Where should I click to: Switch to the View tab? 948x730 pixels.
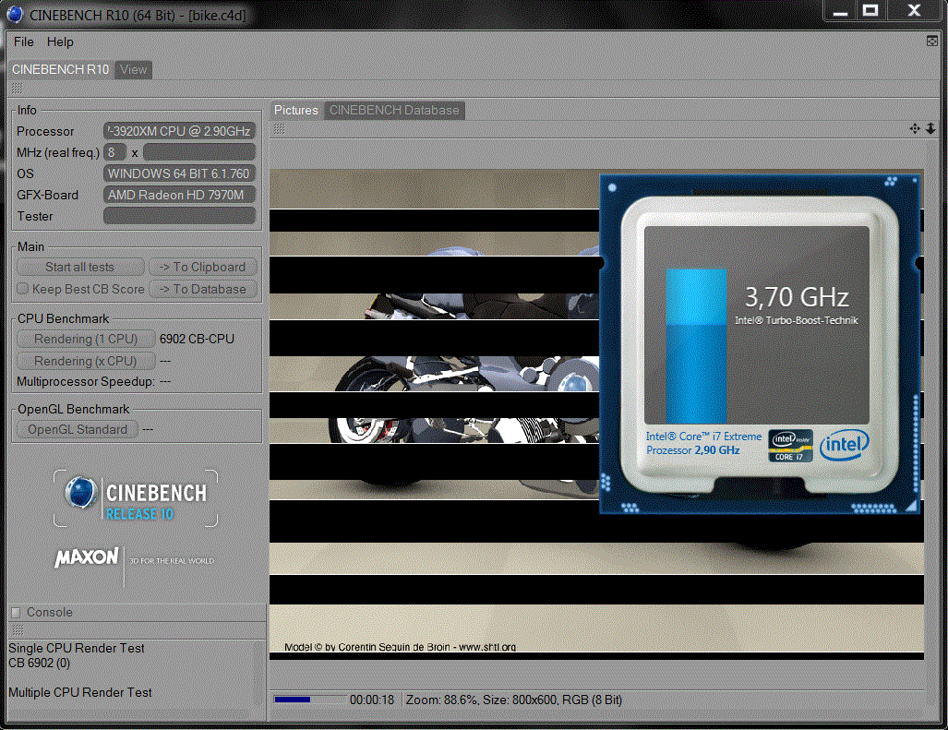click(x=133, y=69)
